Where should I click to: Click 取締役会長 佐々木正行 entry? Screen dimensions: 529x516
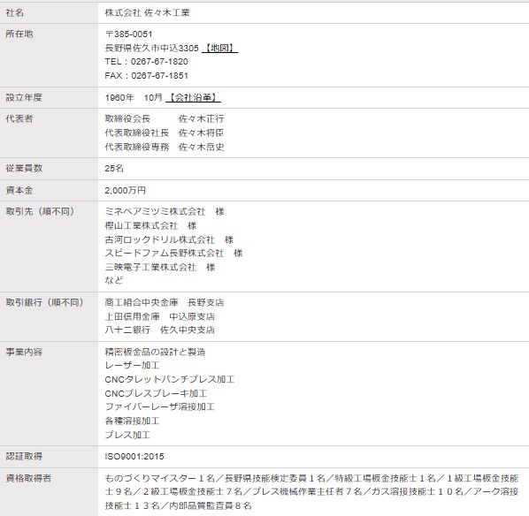(165, 118)
